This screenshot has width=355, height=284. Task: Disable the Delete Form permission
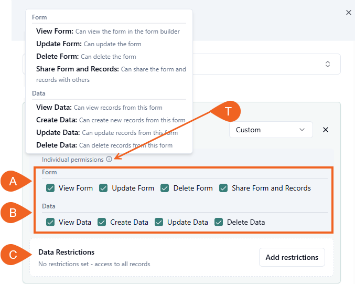point(165,188)
